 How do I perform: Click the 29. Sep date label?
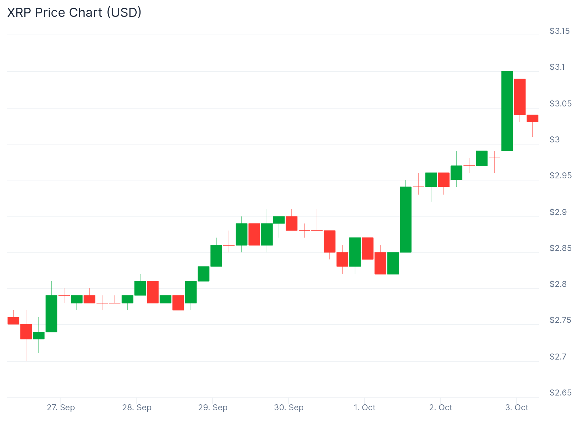[213, 407]
